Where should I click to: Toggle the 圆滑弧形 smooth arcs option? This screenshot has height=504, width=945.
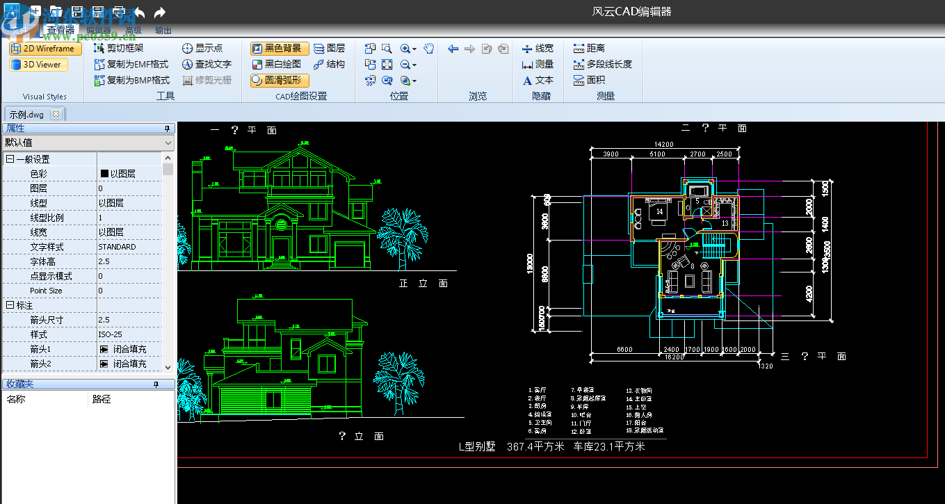(280, 80)
